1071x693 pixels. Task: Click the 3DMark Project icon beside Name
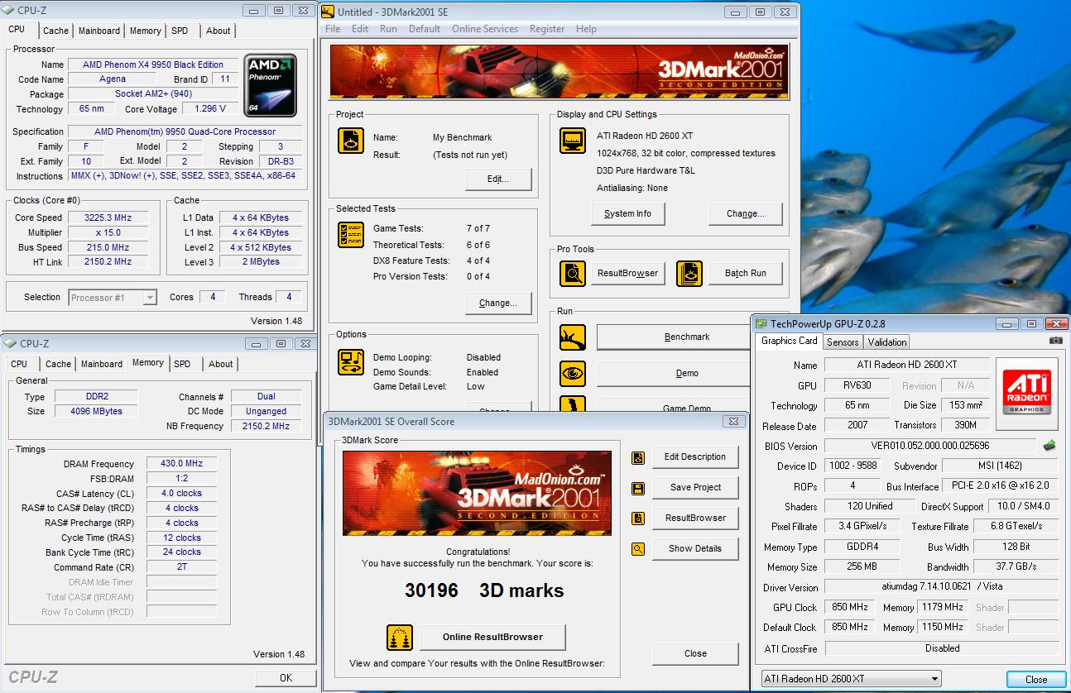(x=351, y=141)
